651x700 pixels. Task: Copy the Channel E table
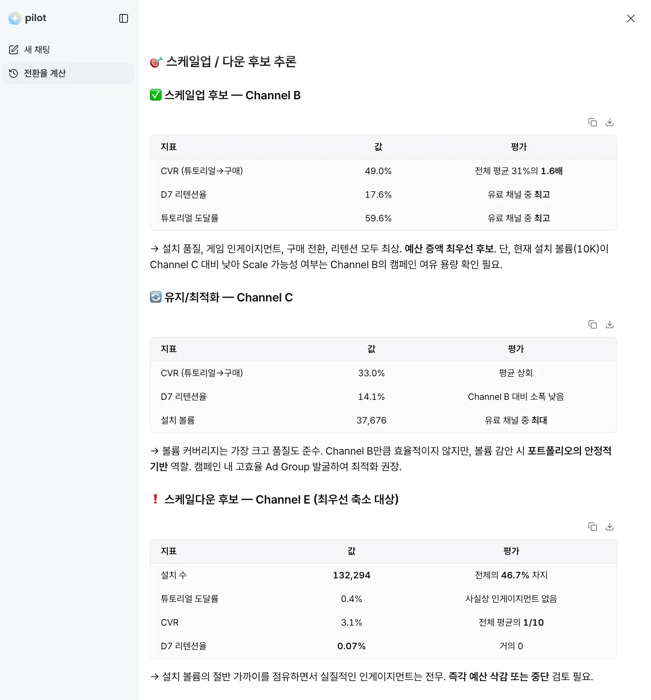point(592,527)
